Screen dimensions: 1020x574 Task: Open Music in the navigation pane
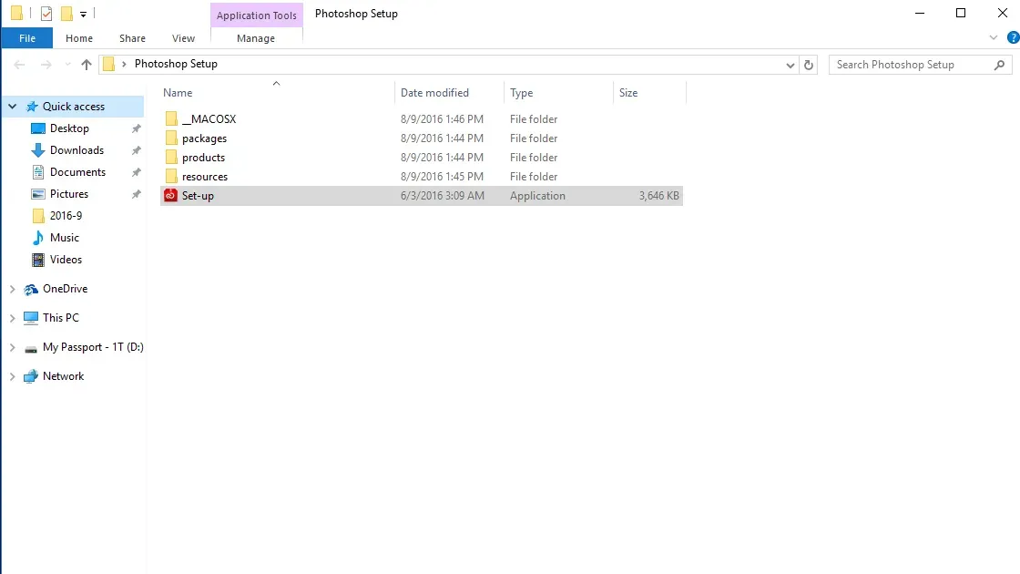[65, 238]
